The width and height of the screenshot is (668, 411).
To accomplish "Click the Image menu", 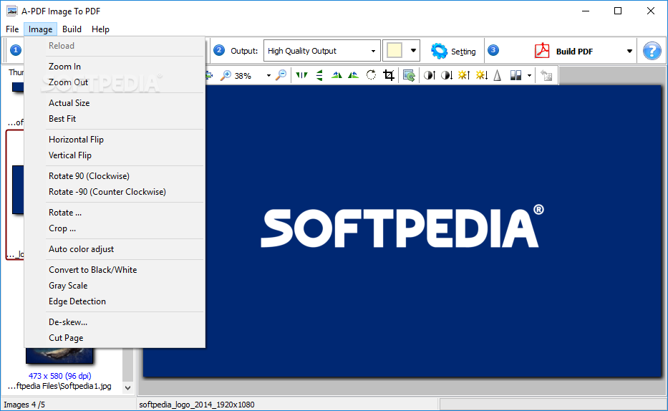I will 41,29.
